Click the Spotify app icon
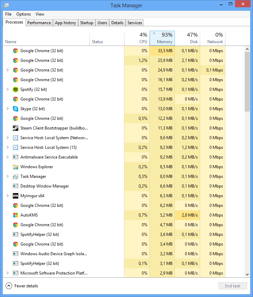Screen dimensions: 253x297 click(15, 89)
